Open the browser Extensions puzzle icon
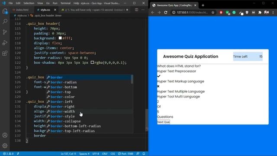 [x=260, y=13]
